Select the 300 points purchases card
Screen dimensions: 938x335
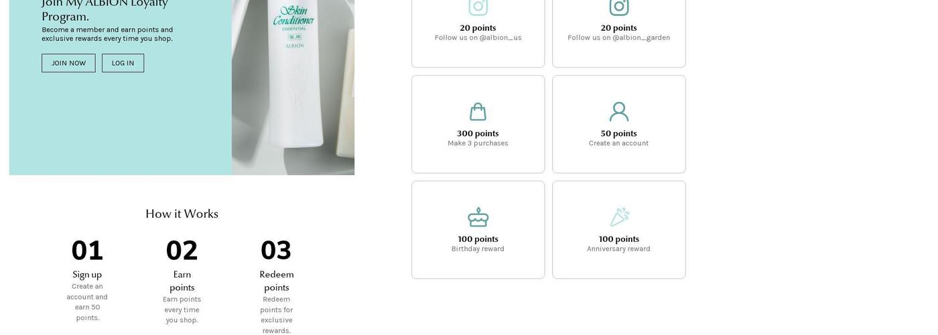(478, 124)
